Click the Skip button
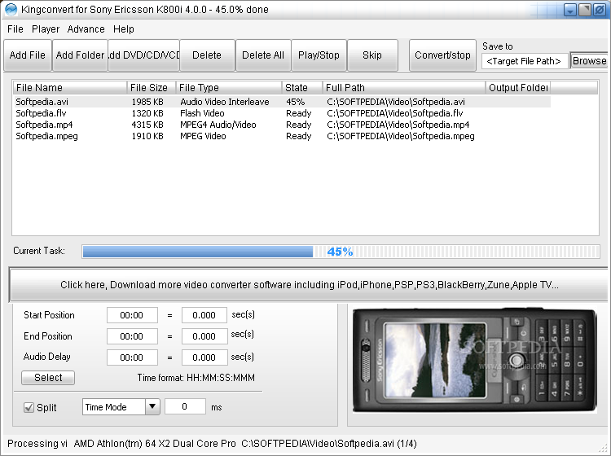This screenshot has height=456, width=611. click(x=372, y=55)
